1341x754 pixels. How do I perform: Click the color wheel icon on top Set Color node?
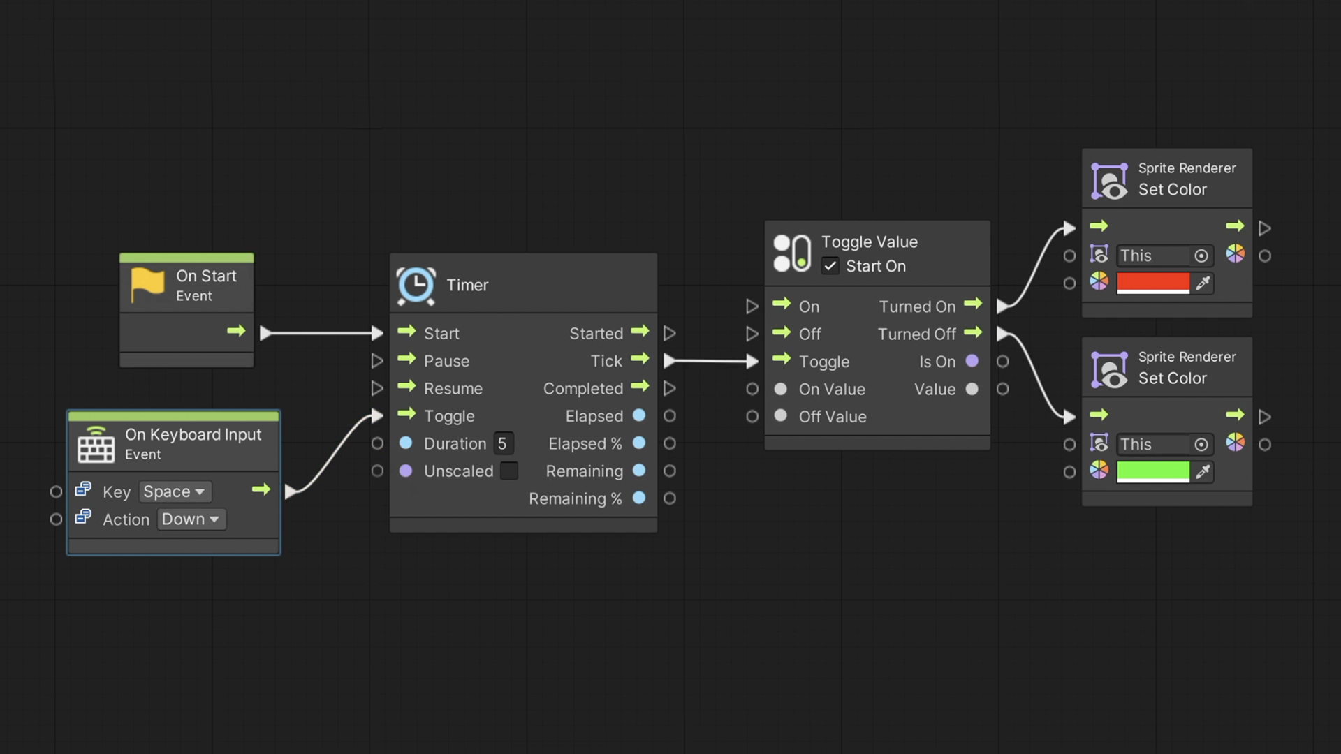[1236, 254]
